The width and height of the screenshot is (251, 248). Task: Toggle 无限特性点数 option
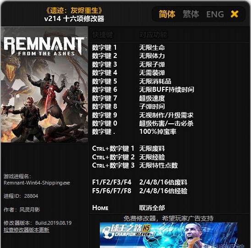point(158,165)
